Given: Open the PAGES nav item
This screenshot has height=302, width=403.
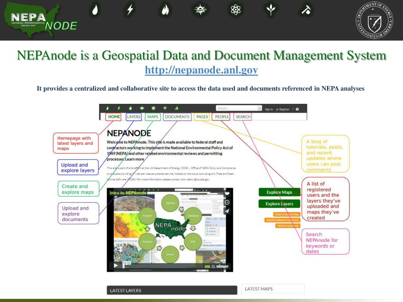Looking at the screenshot, I should pyautogui.click(x=202, y=116).
